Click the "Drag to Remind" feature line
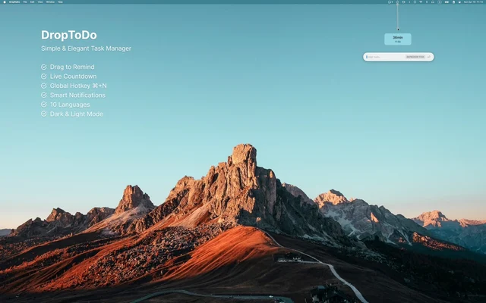This screenshot has height=303, width=486. coord(68,67)
